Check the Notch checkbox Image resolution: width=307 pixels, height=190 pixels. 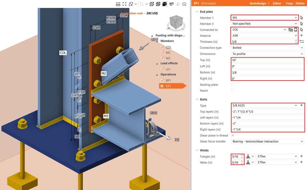232,90
